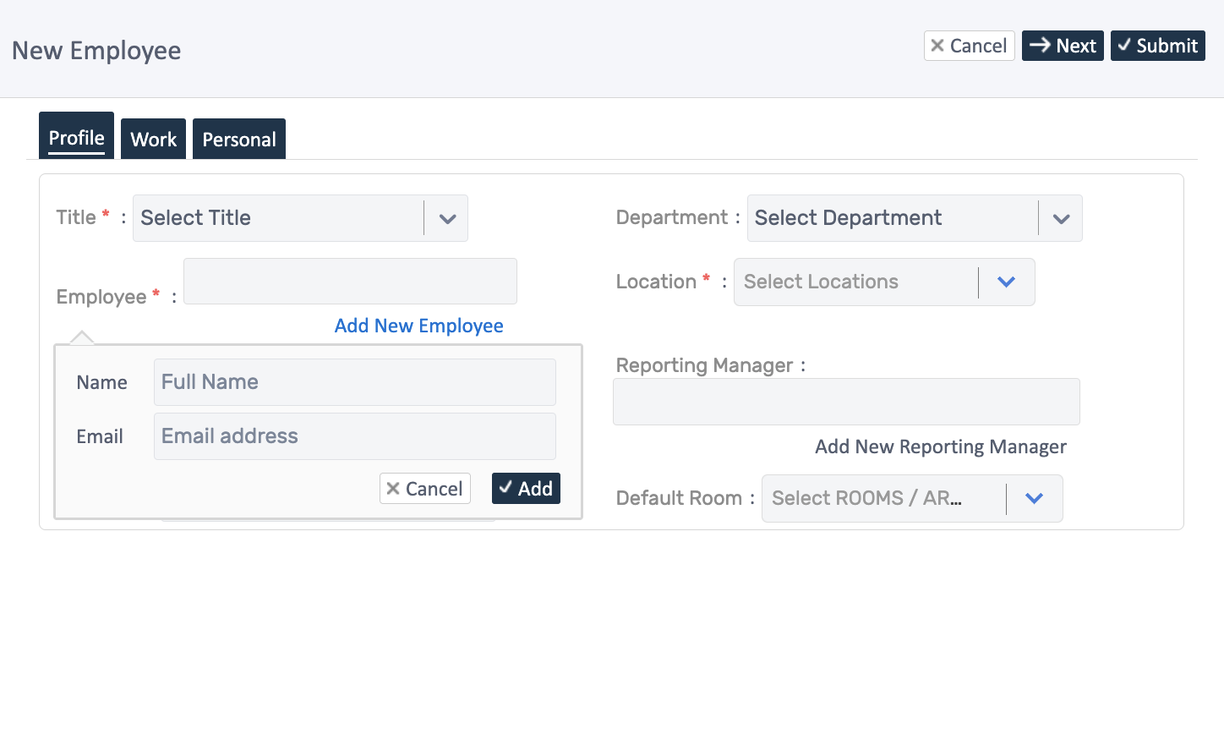The height and width of the screenshot is (734, 1224).
Task: Click the Select ROOMS placeholder text
Action: (x=866, y=499)
